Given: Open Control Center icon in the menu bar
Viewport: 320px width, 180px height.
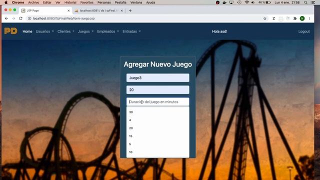Looking at the screenshot, I should [313, 2].
